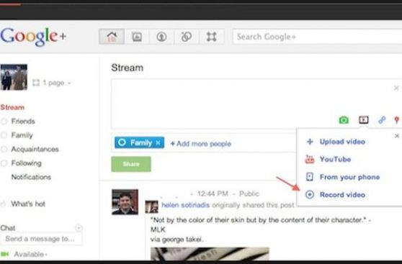The height and width of the screenshot is (264, 402).
Task: Click the green Share button
Action: 131,164
